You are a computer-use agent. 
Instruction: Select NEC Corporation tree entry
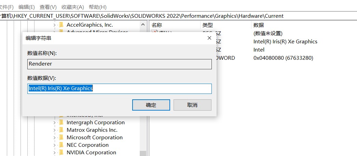tap(87, 145)
